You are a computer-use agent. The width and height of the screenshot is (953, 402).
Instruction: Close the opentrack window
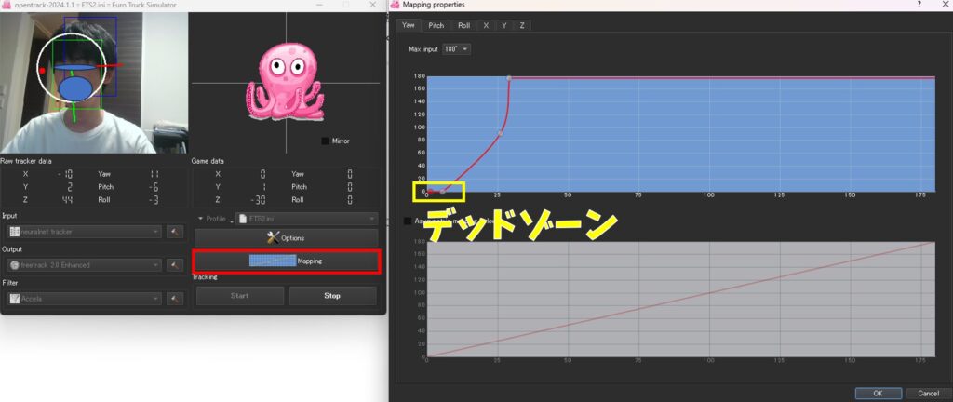pyautogui.click(x=373, y=5)
